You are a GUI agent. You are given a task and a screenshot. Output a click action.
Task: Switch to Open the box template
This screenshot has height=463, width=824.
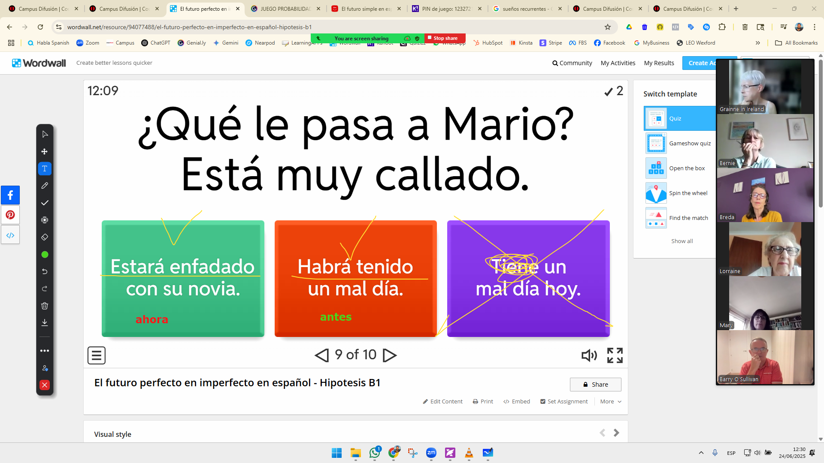(680, 168)
